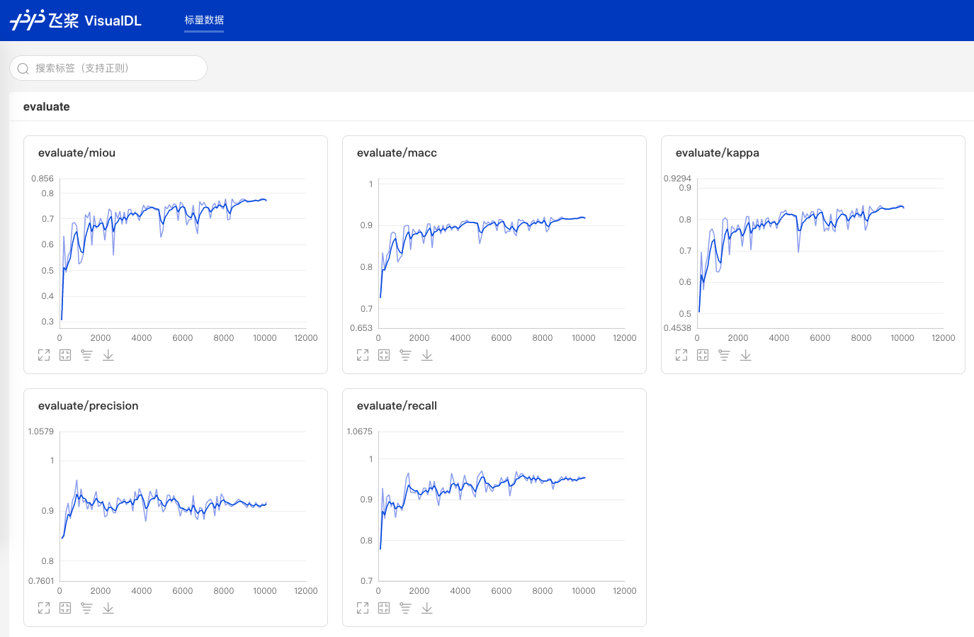The width and height of the screenshot is (974, 637).
Task: Click the 0.9294 max label on kappa chart
Action: (x=677, y=179)
